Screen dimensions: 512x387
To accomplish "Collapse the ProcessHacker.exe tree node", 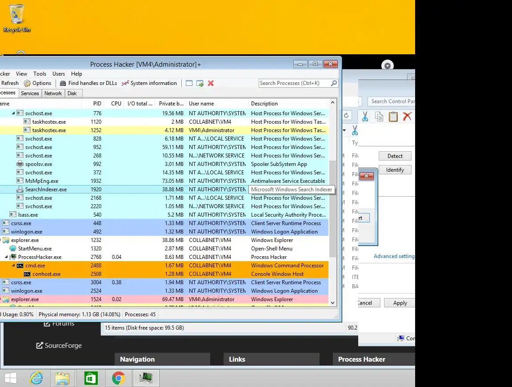I will pos(6,257).
